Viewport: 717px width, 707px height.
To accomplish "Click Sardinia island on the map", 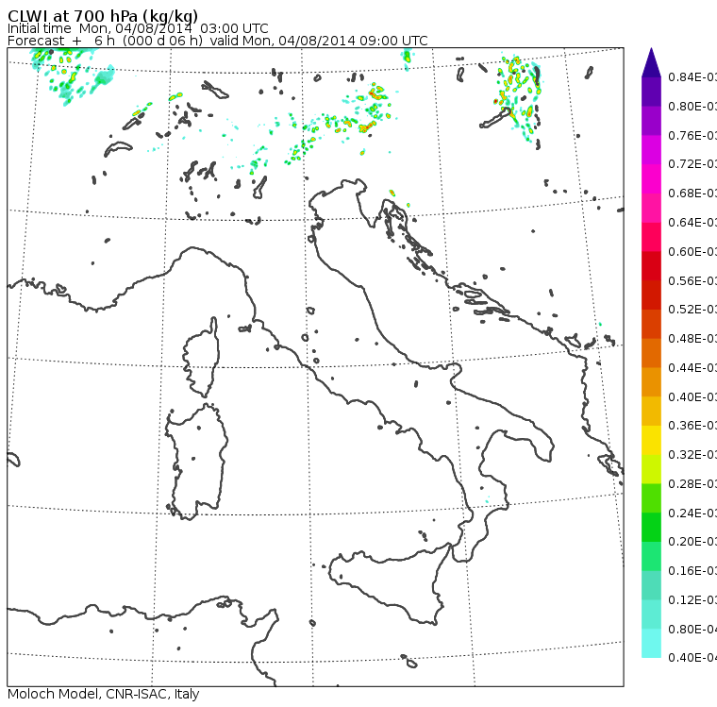I will [197, 463].
